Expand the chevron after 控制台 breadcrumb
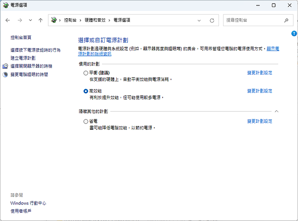The image size is (298, 221). pos(80,20)
